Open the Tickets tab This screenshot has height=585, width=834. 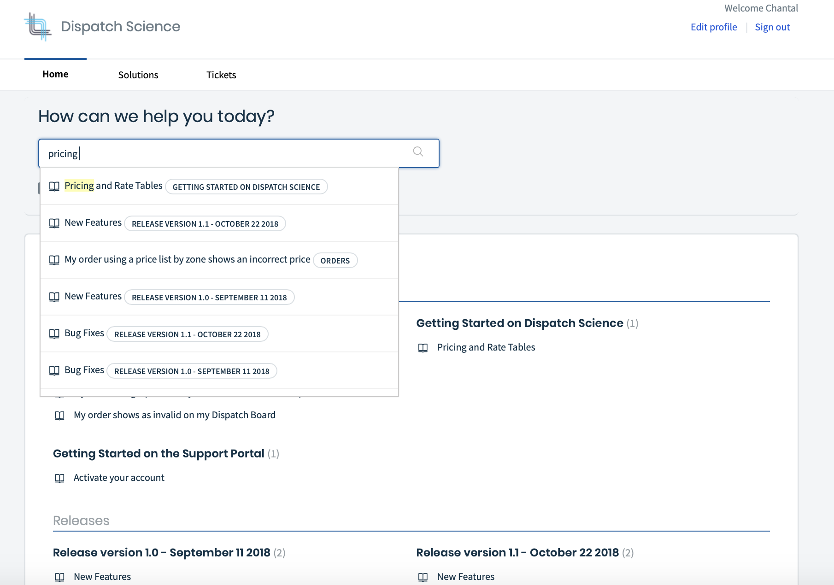(x=221, y=75)
